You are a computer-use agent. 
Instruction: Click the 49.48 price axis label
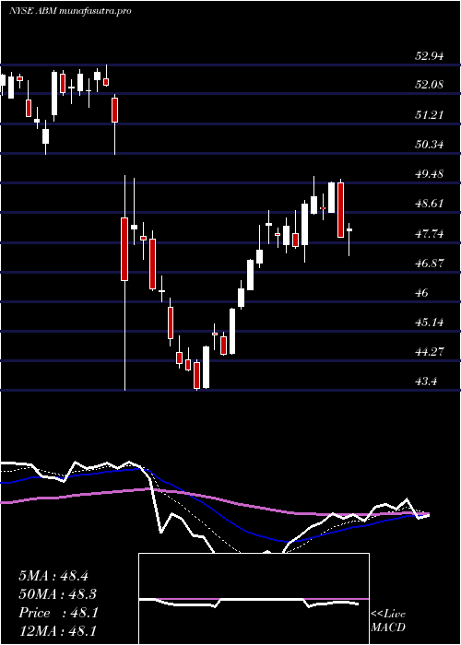429,174
